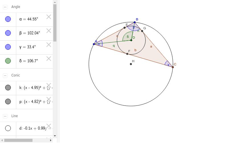Viewport: 228px width, 143px height.
Task: Click the Conic group heading
Action: point(16,75)
